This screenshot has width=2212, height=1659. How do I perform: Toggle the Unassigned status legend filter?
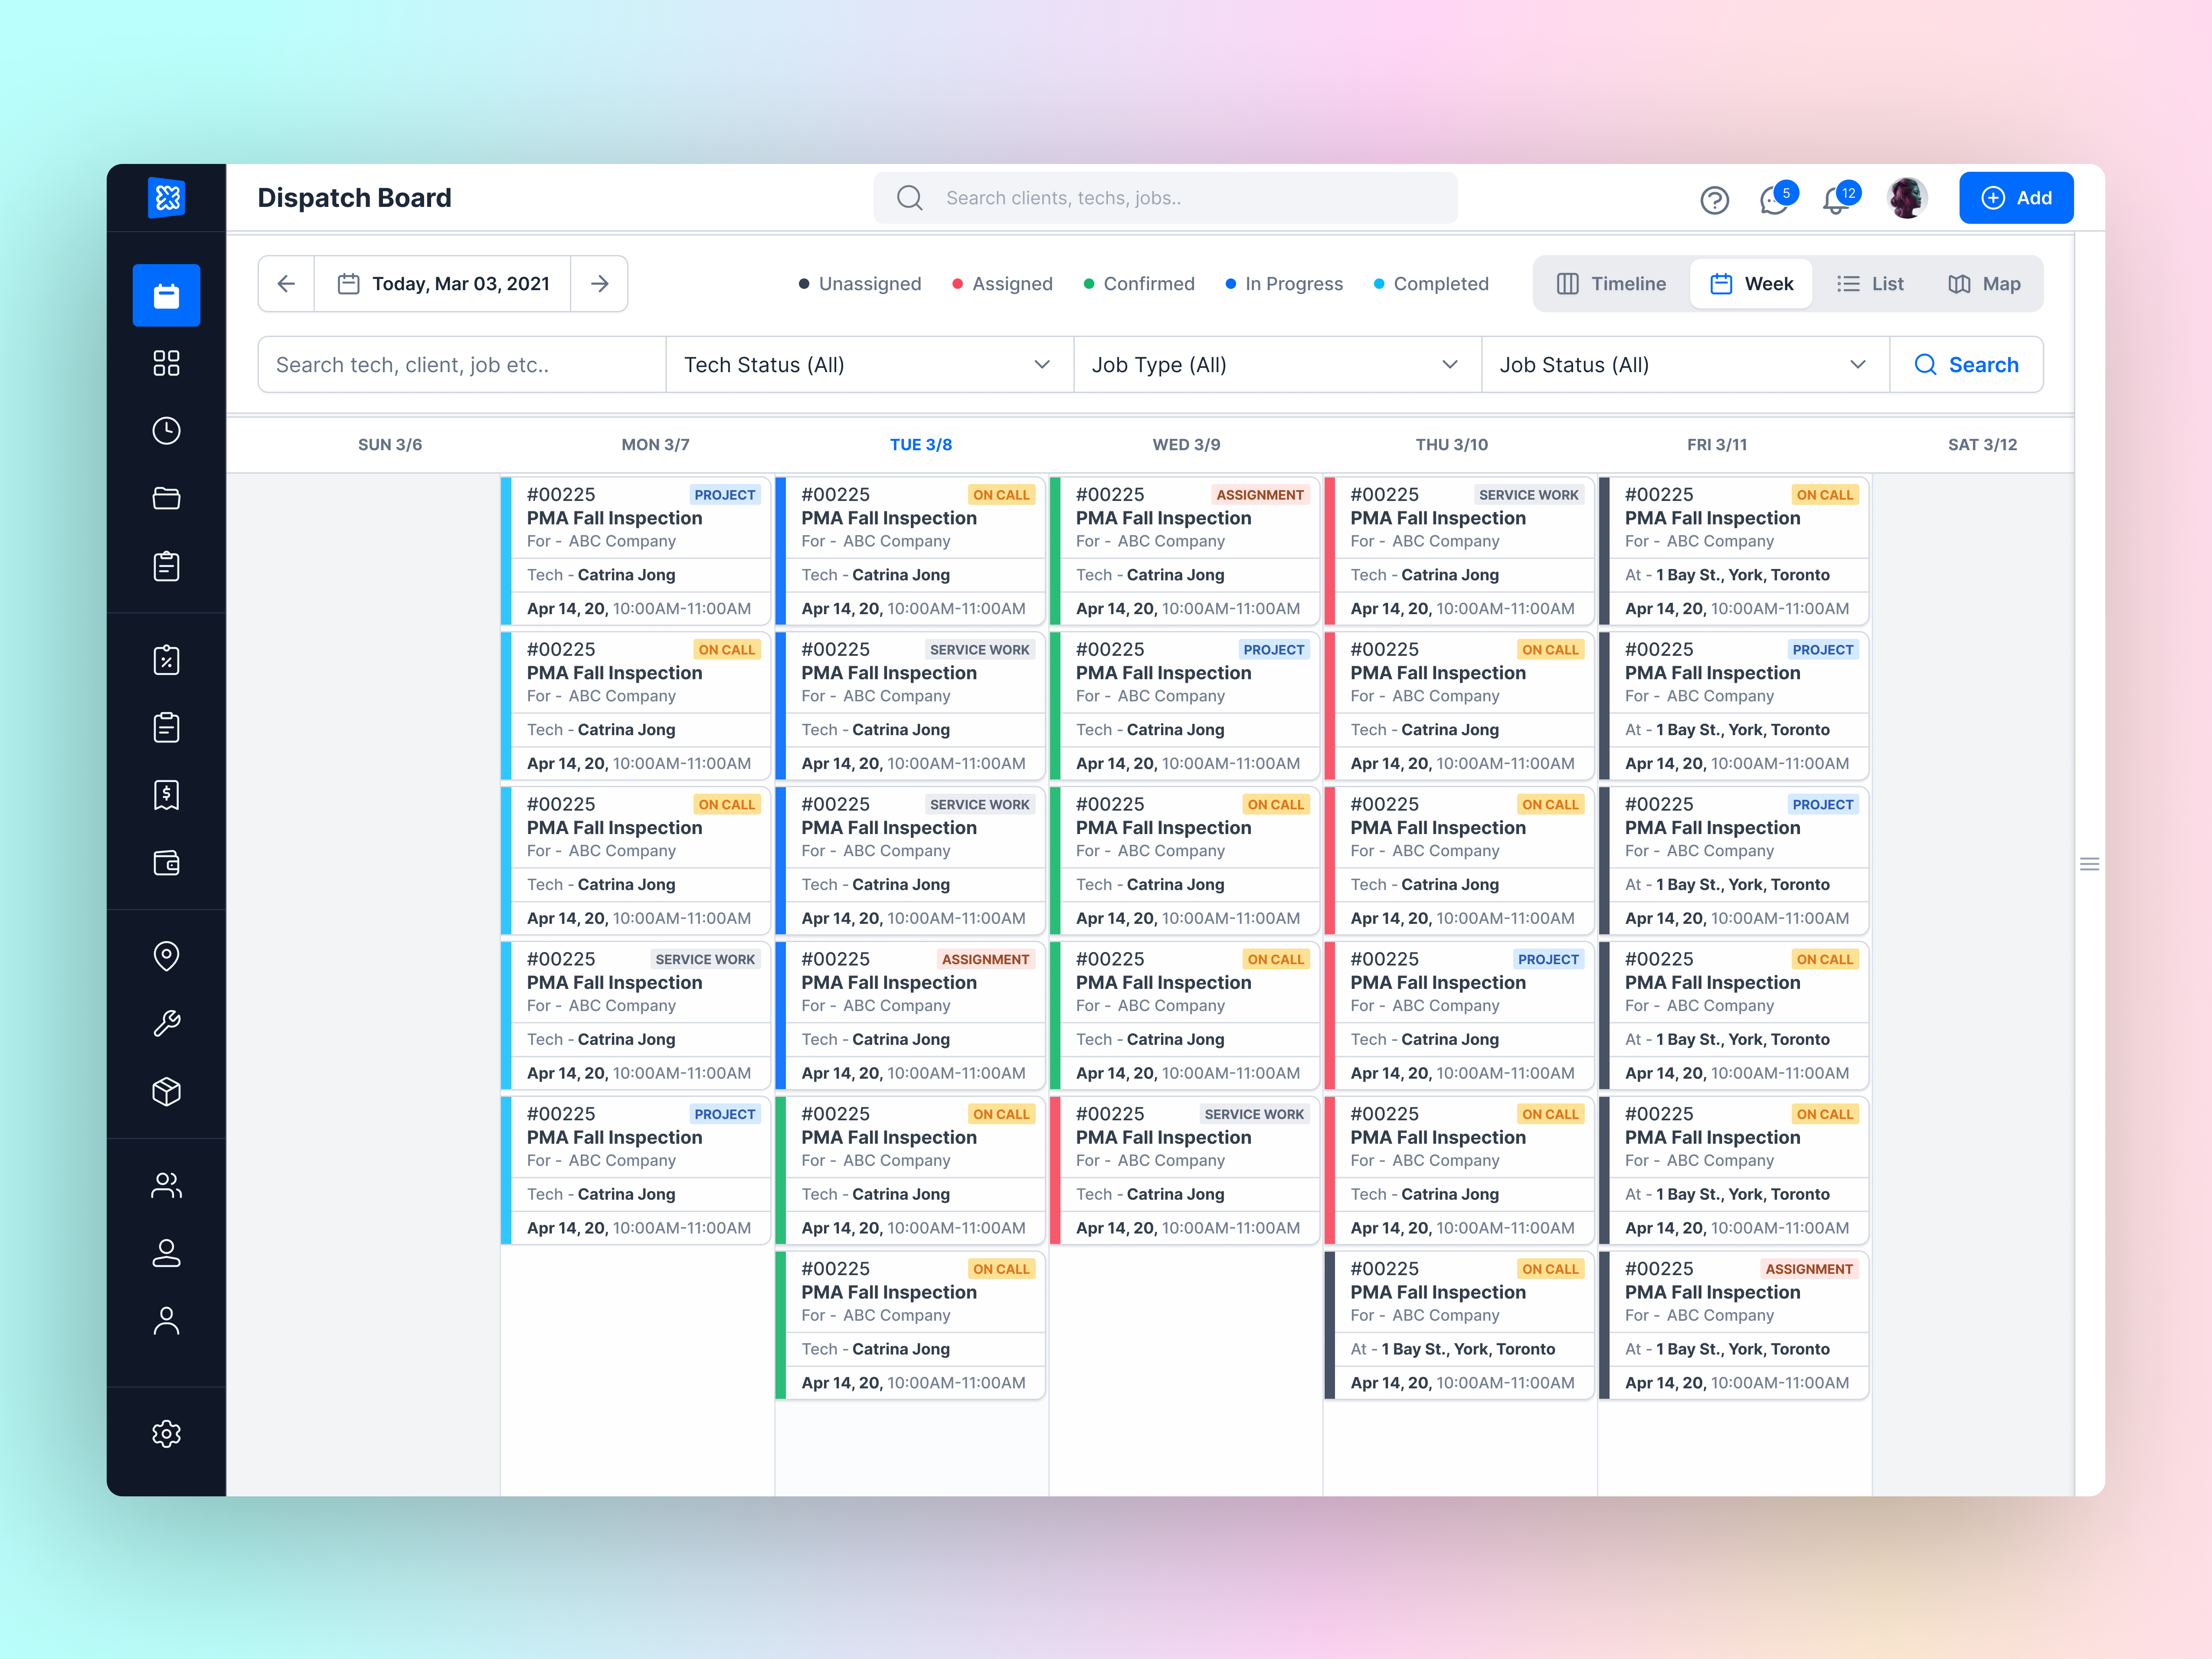click(x=860, y=284)
